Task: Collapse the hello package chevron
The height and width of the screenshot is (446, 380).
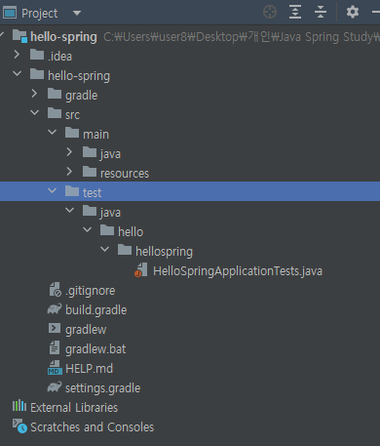Action: point(87,230)
